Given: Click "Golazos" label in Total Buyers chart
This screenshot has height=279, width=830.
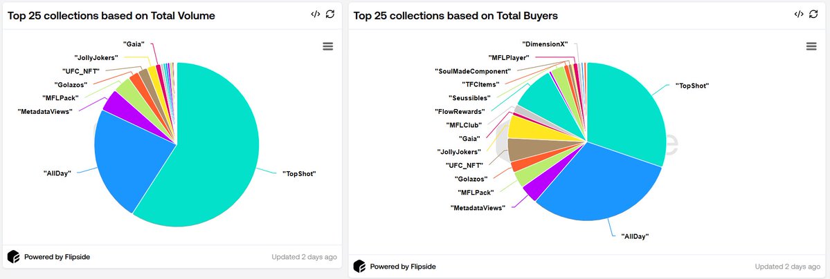Looking at the screenshot, I should point(471,179).
